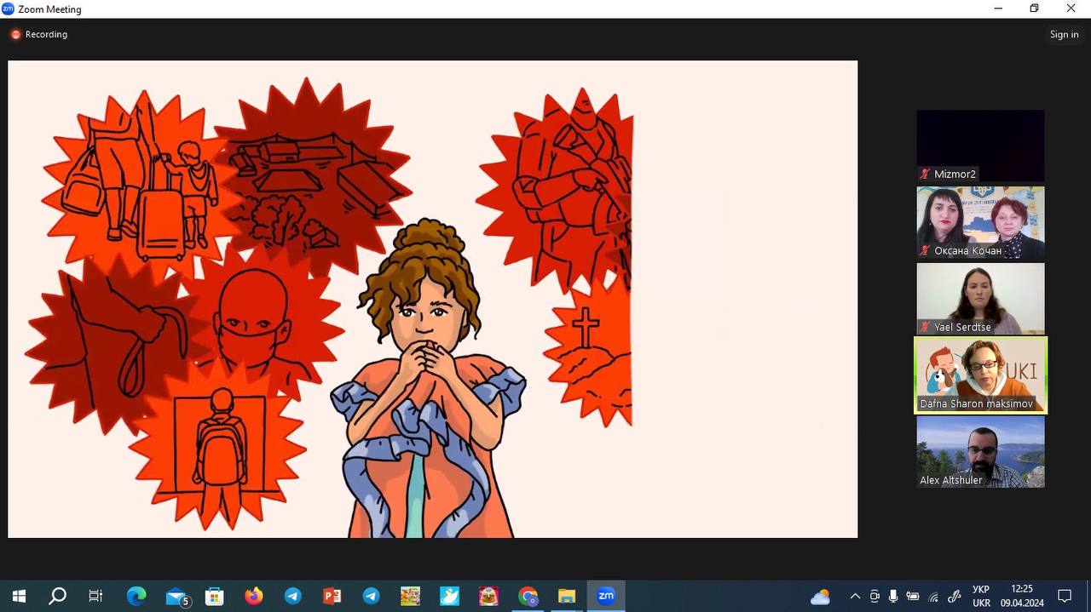1091x612 pixels.
Task: Click the muted mic icon beside Mizmor2
Action: pyautogui.click(x=925, y=174)
